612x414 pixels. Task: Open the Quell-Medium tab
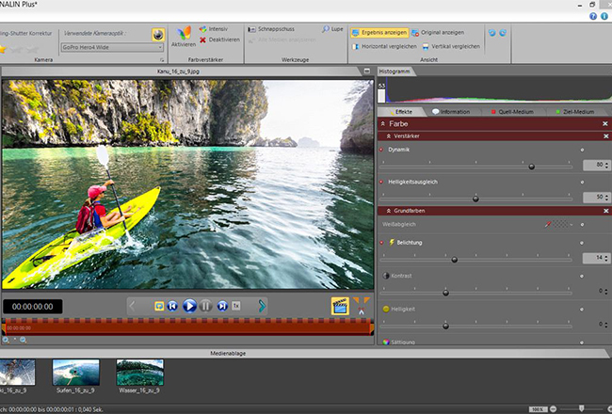(x=514, y=112)
